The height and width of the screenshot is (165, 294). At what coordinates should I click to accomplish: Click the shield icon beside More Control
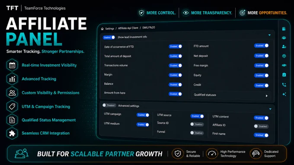[x=141, y=13]
